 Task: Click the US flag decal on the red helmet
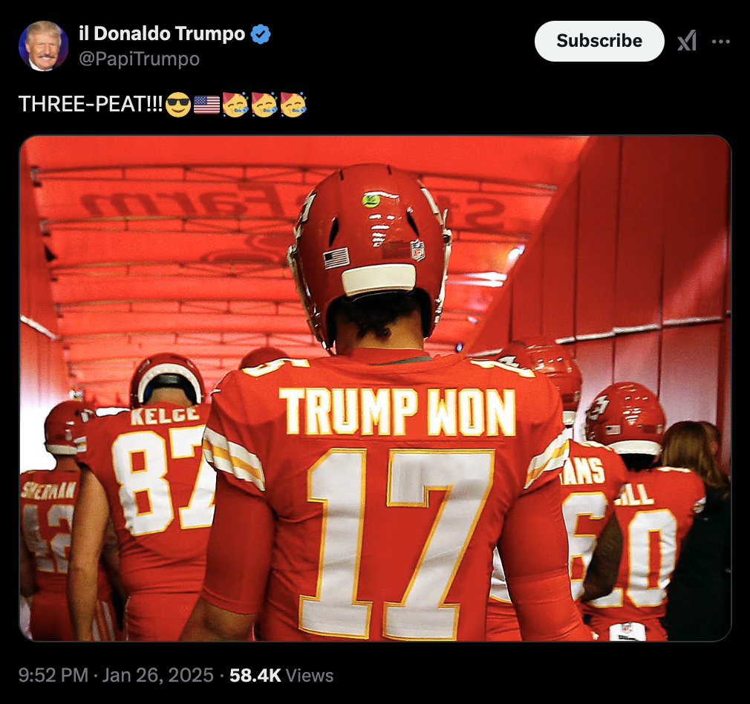tap(336, 258)
